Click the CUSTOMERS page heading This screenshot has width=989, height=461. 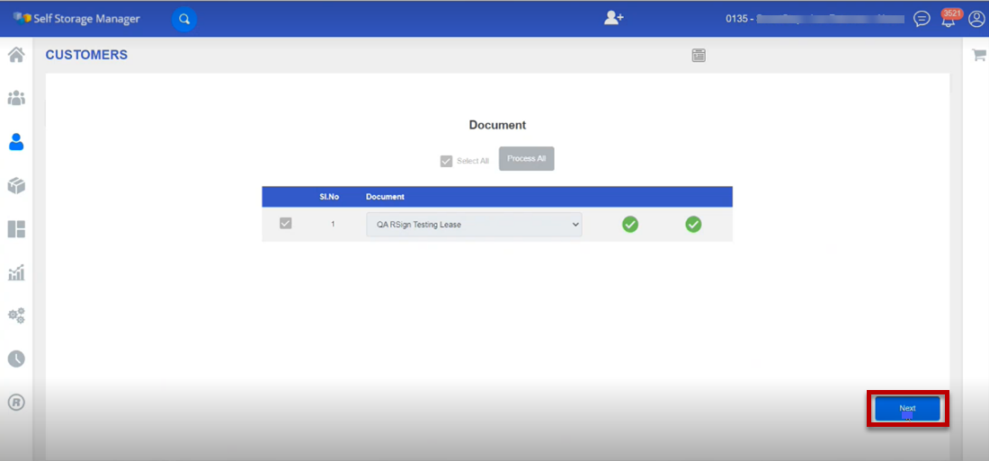tap(86, 55)
